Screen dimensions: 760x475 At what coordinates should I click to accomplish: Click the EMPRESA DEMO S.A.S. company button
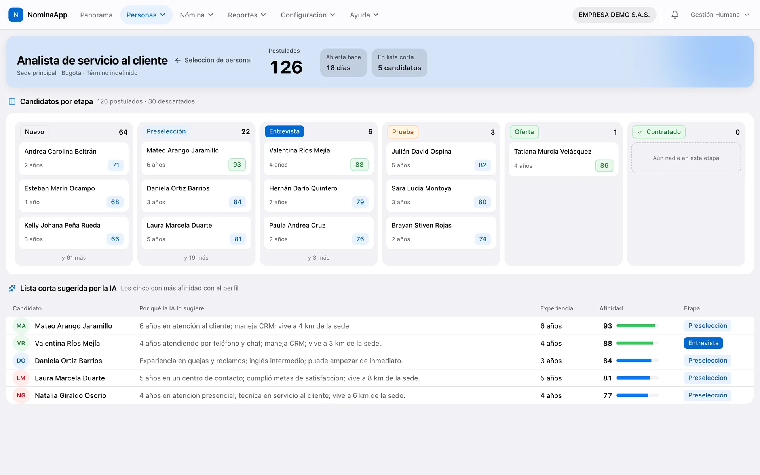(614, 15)
